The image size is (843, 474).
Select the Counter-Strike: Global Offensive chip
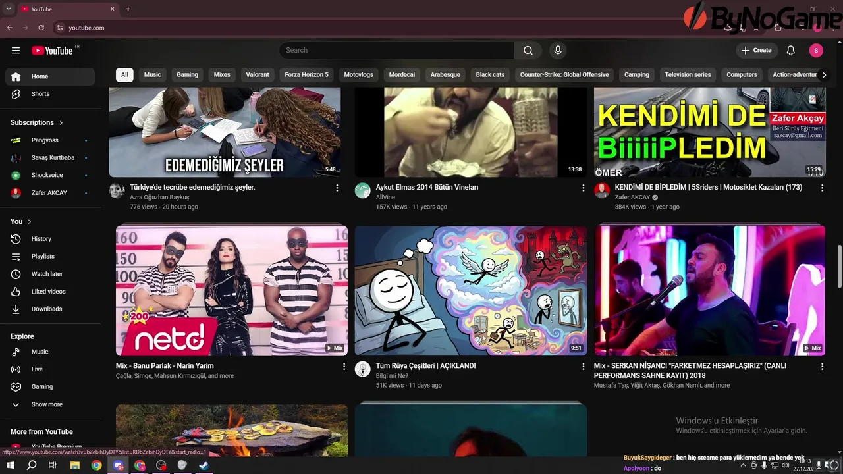(564, 75)
